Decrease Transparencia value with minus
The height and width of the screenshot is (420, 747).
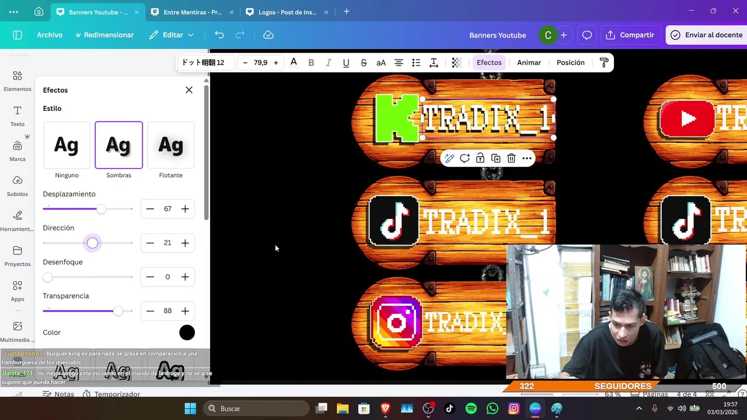pos(150,311)
